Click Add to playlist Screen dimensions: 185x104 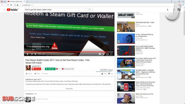coord(29,74)
